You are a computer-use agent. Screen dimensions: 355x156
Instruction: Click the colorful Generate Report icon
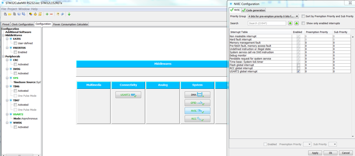coord(31,14)
